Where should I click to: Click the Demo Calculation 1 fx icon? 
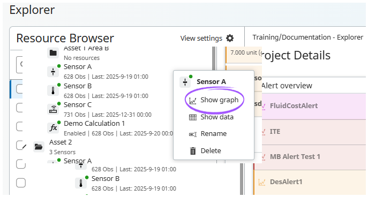(x=53, y=128)
